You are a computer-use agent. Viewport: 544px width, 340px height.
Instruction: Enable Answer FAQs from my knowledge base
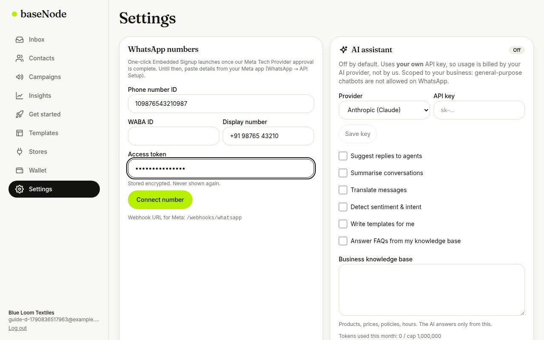pyautogui.click(x=343, y=241)
